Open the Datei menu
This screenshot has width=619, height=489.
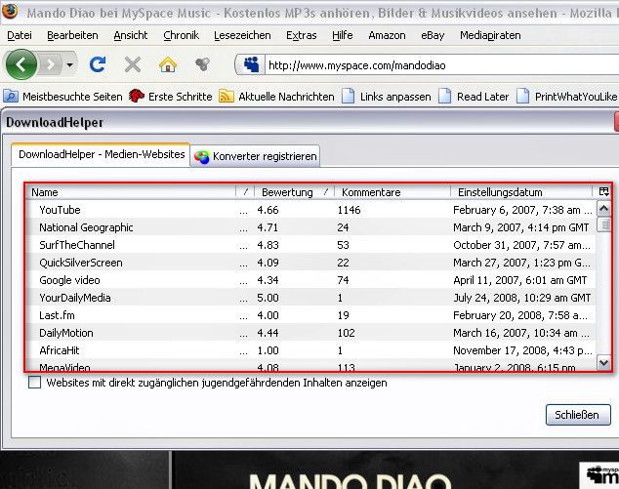[x=20, y=35]
